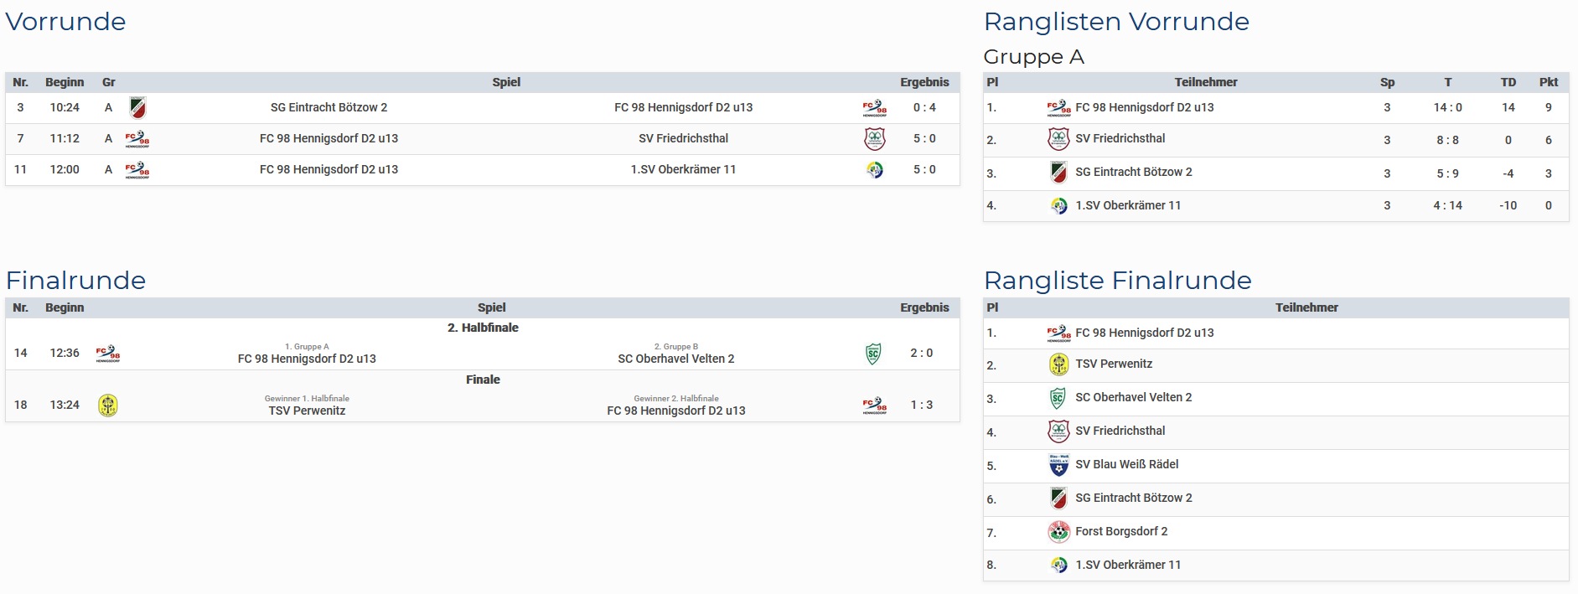Select TSV Perwenitz team name in Finale match
Viewport: 1578px width, 594px height.
307,411
